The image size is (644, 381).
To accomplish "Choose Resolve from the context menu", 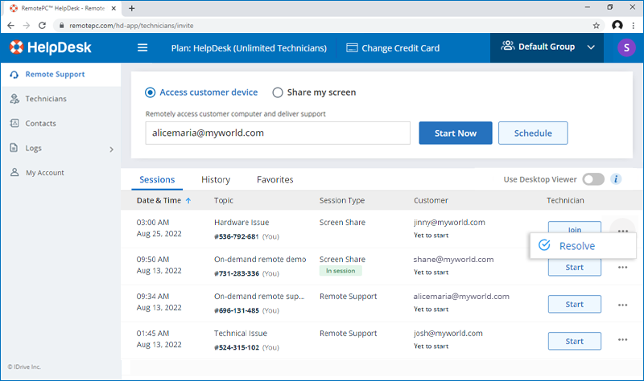I will (576, 246).
